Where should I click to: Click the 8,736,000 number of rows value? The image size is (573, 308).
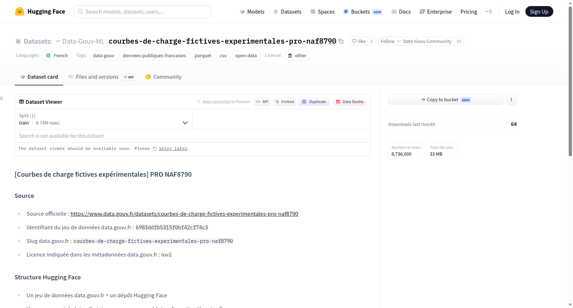coord(401,154)
